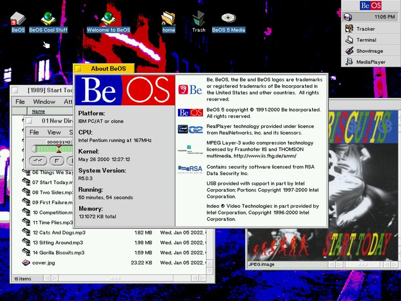Click the mp3 icon for 08 Two Sides
Viewport: 401px width, 301px height.
(x=26, y=192)
